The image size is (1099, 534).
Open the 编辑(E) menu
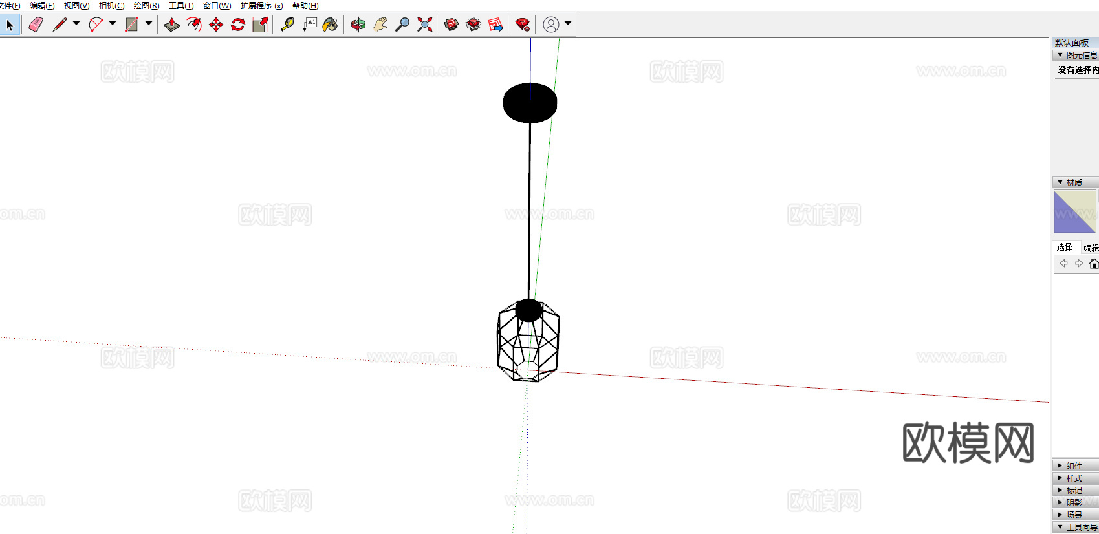42,6
